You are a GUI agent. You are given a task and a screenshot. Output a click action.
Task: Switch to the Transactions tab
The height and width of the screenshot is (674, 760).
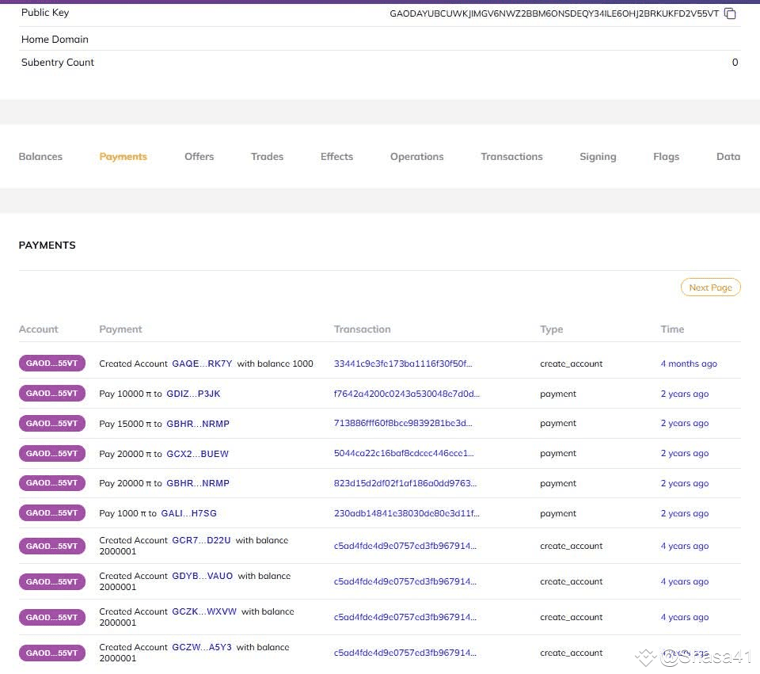[x=511, y=157]
